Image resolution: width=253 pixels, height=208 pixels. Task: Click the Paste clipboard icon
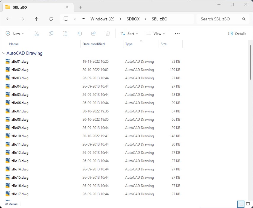[x=65, y=33]
